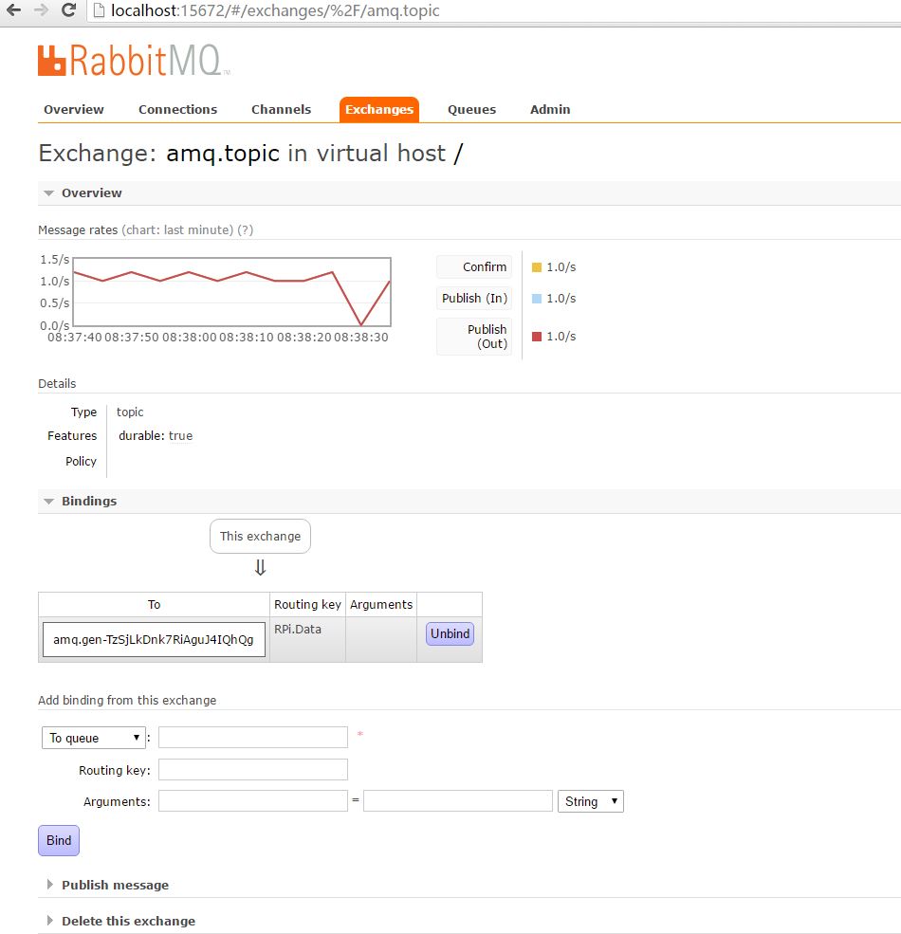Image resolution: width=901 pixels, height=934 pixels.
Task: Click the 'Add binding from this exchange' heading
Action: [127, 701]
